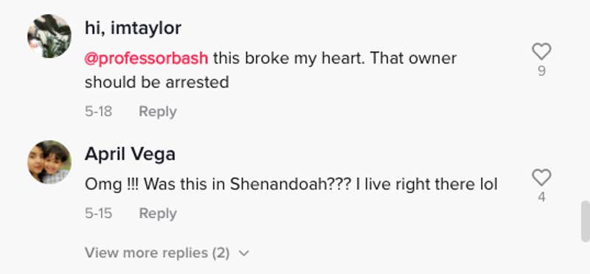
Task: Open April Vega's profile picture
Action: click(49, 162)
